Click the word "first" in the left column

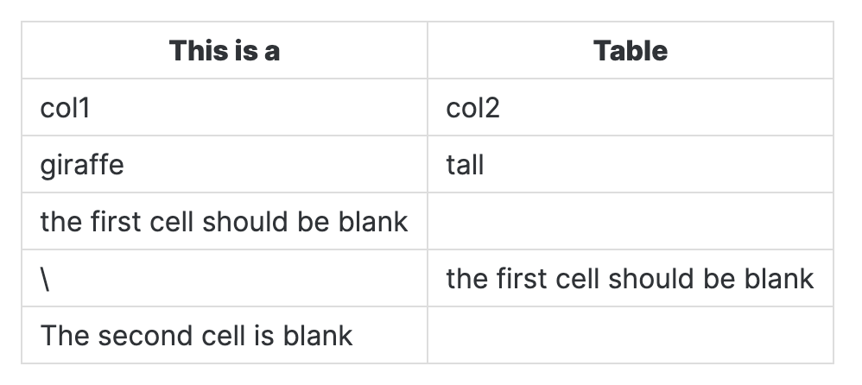click(x=112, y=222)
